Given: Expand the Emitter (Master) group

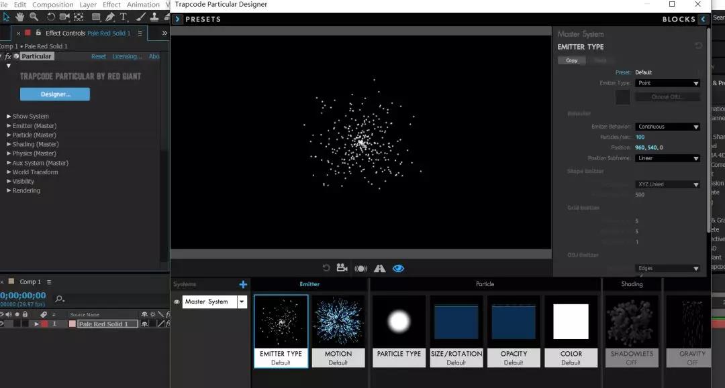Looking at the screenshot, I should 9,125.
